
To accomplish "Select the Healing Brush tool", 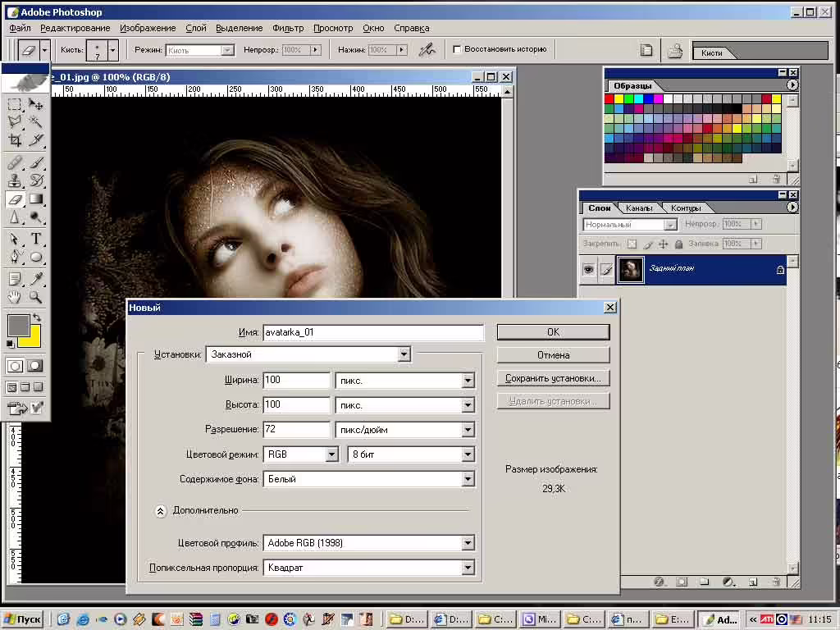I will pyautogui.click(x=15, y=162).
